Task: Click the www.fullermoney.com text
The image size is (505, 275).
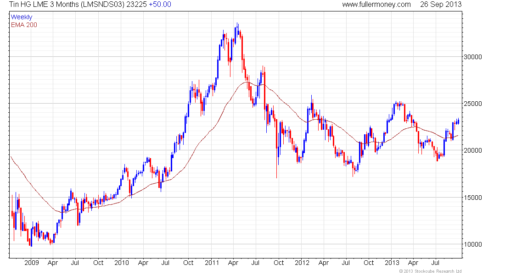Action: pyautogui.click(x=376, y=5)
